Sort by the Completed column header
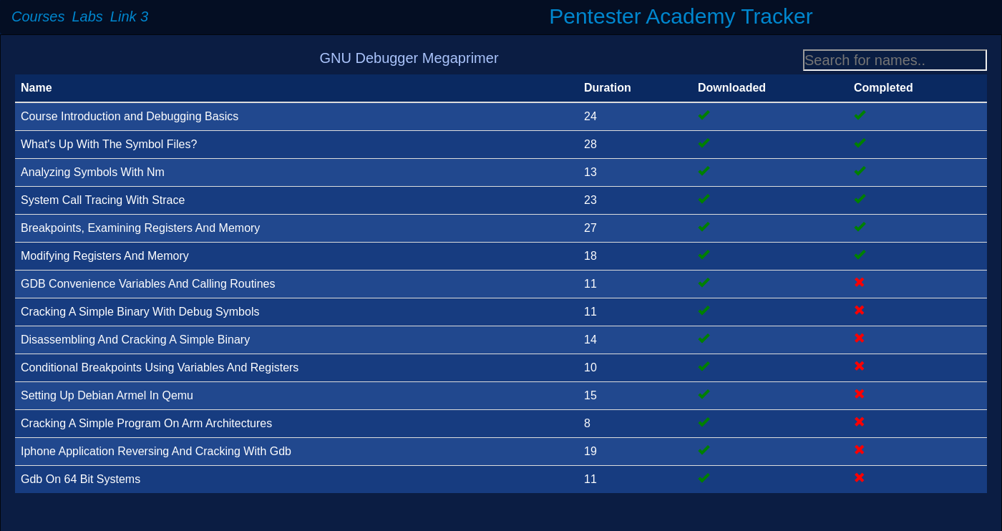 point(883,88)
